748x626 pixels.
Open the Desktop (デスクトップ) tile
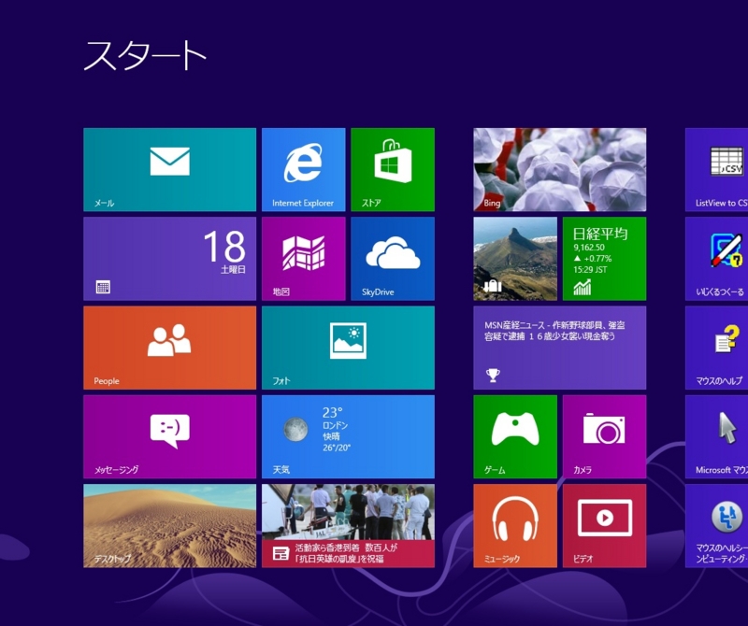(x=169, y=526)
